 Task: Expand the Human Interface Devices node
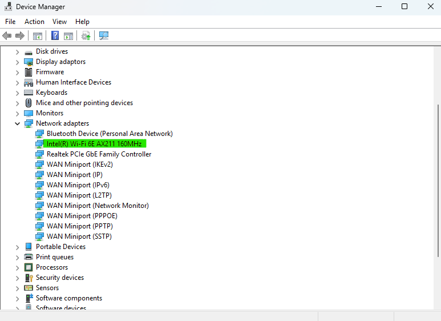(x=18, y=83)
